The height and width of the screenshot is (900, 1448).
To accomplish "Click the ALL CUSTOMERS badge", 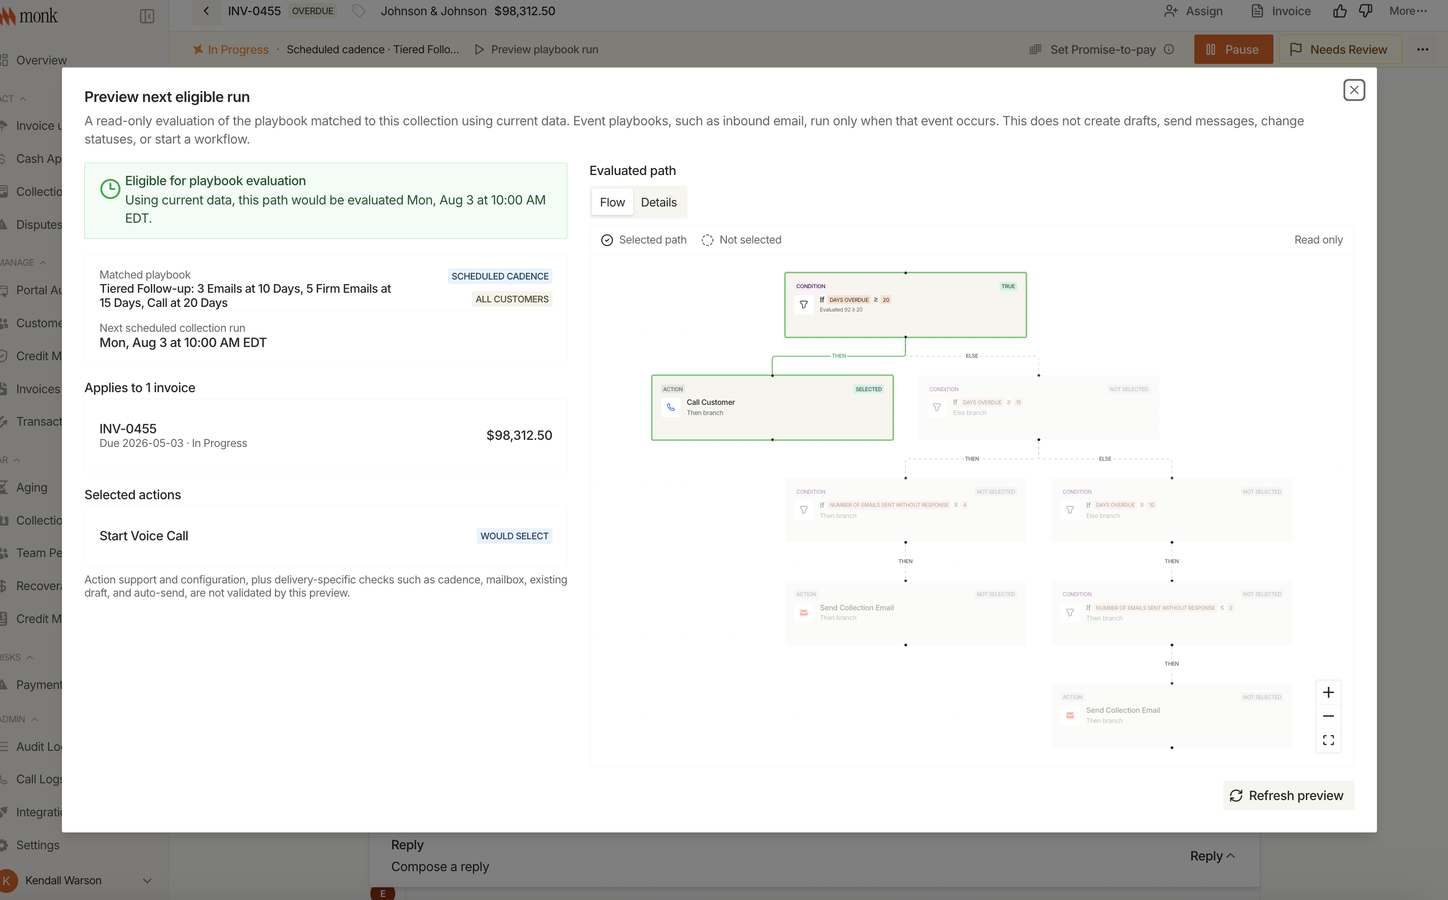I will tap(512, 299).
